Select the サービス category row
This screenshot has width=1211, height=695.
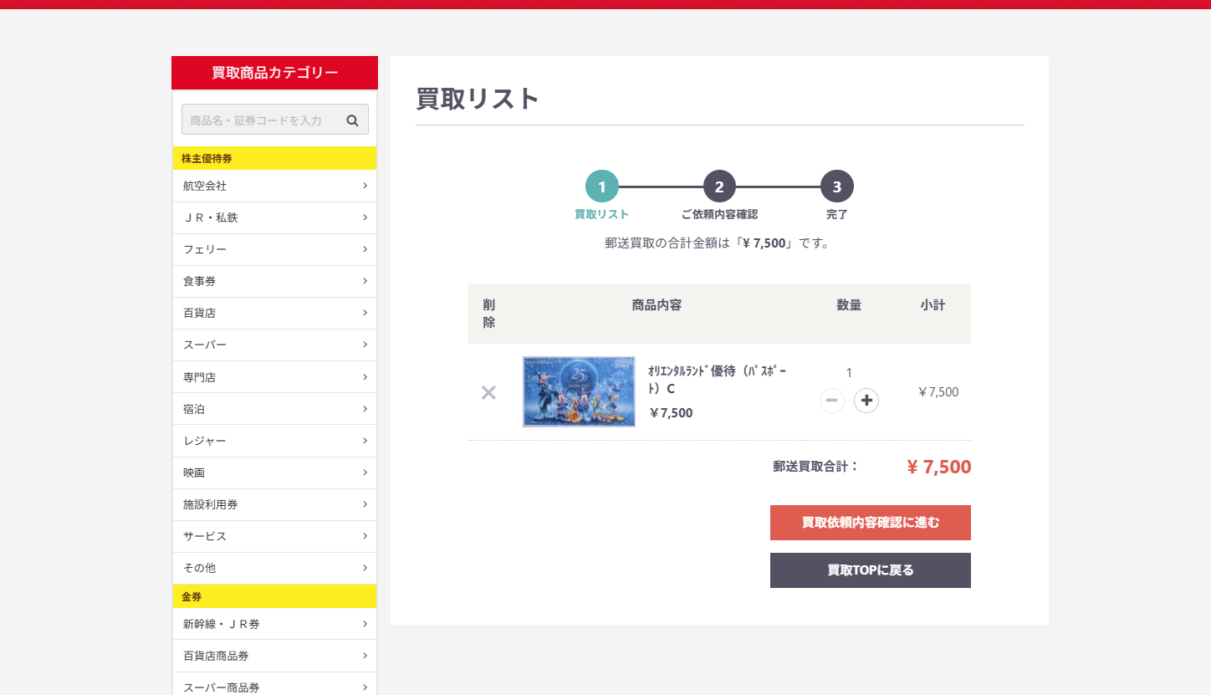point(275,536)
